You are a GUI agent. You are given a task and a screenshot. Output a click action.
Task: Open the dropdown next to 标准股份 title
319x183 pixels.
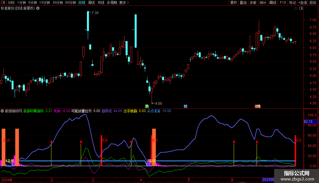[x=38, y=8]
